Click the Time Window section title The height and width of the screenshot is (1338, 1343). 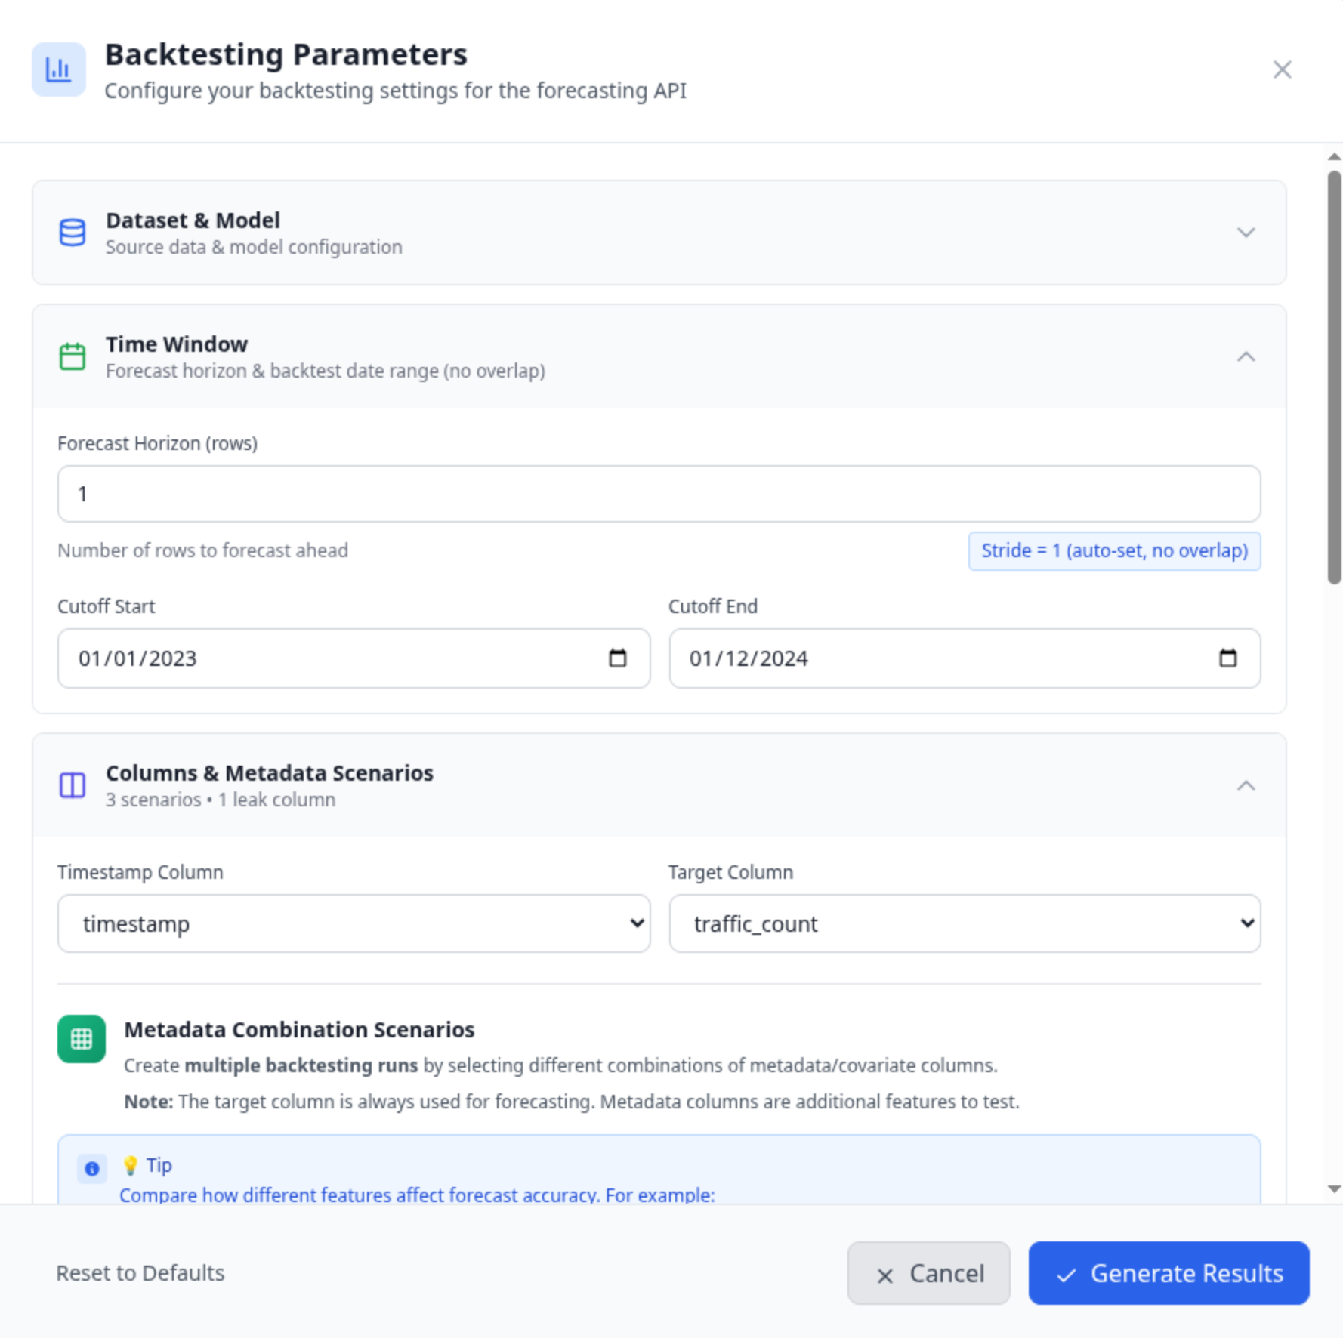coord(177,344)
